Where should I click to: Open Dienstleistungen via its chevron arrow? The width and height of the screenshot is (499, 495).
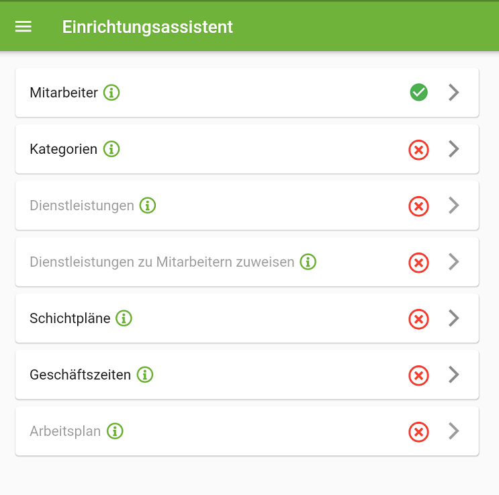pos(454,206)
